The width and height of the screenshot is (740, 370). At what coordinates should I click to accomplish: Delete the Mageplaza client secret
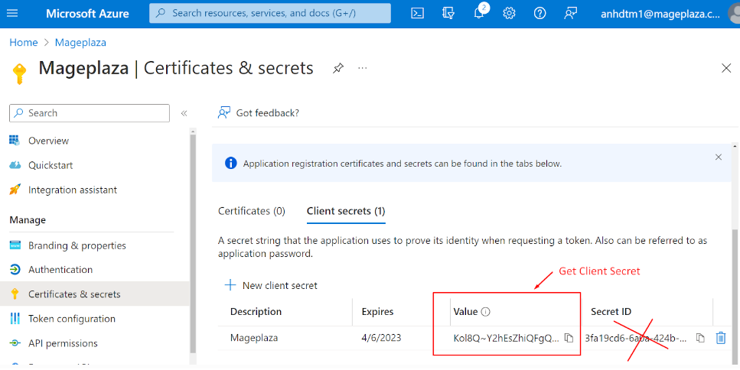pyautogui.click(x=720, y=338)
